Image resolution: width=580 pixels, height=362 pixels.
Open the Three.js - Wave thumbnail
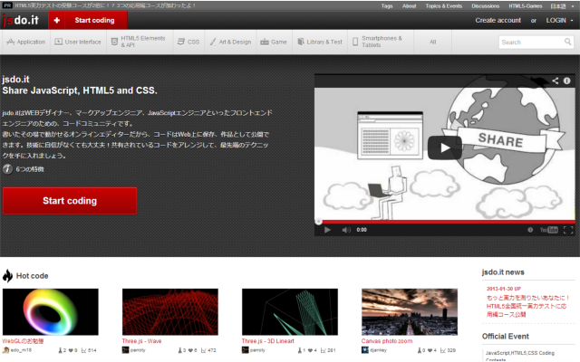click(x=170, y=311)
